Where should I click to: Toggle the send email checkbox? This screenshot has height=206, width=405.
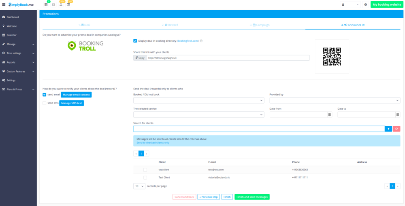pyautogui.click(x=45, y=95)
